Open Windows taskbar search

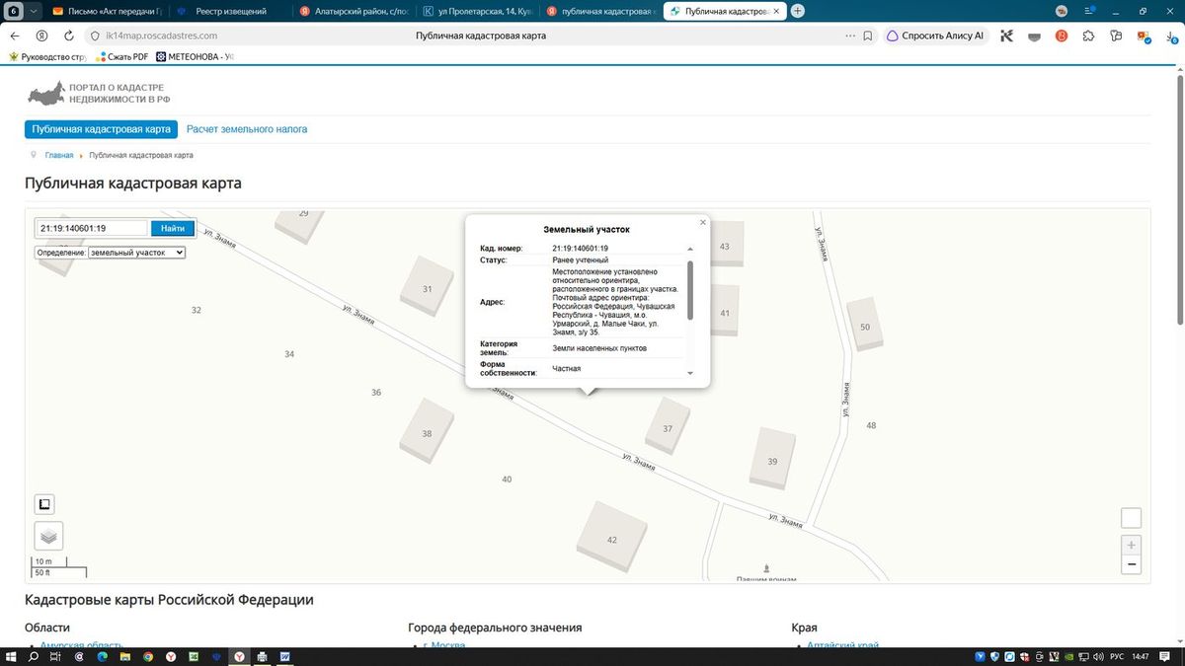coord(35,656)
